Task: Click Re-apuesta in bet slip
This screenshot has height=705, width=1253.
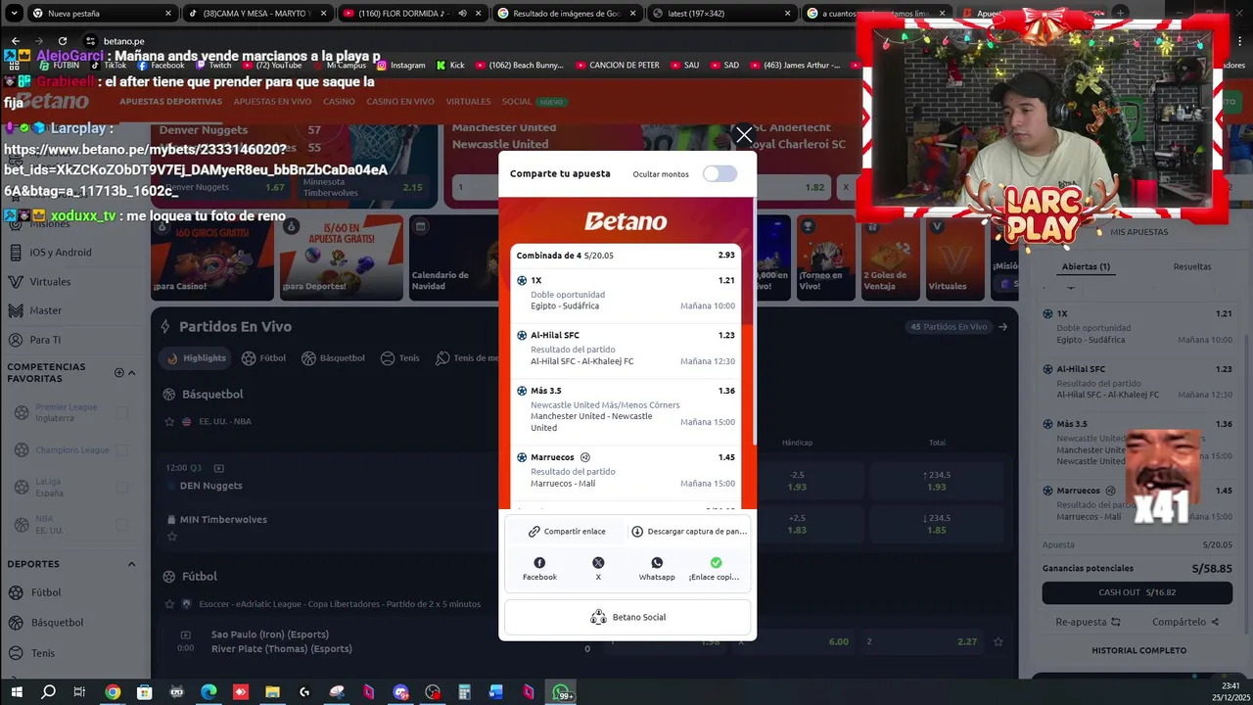Action: pyautogui.click(x=1088, y=622)
